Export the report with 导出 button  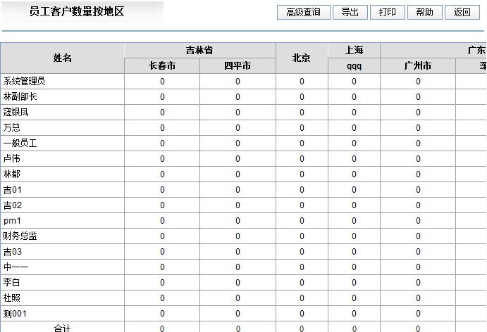click(x=350, y=13)
